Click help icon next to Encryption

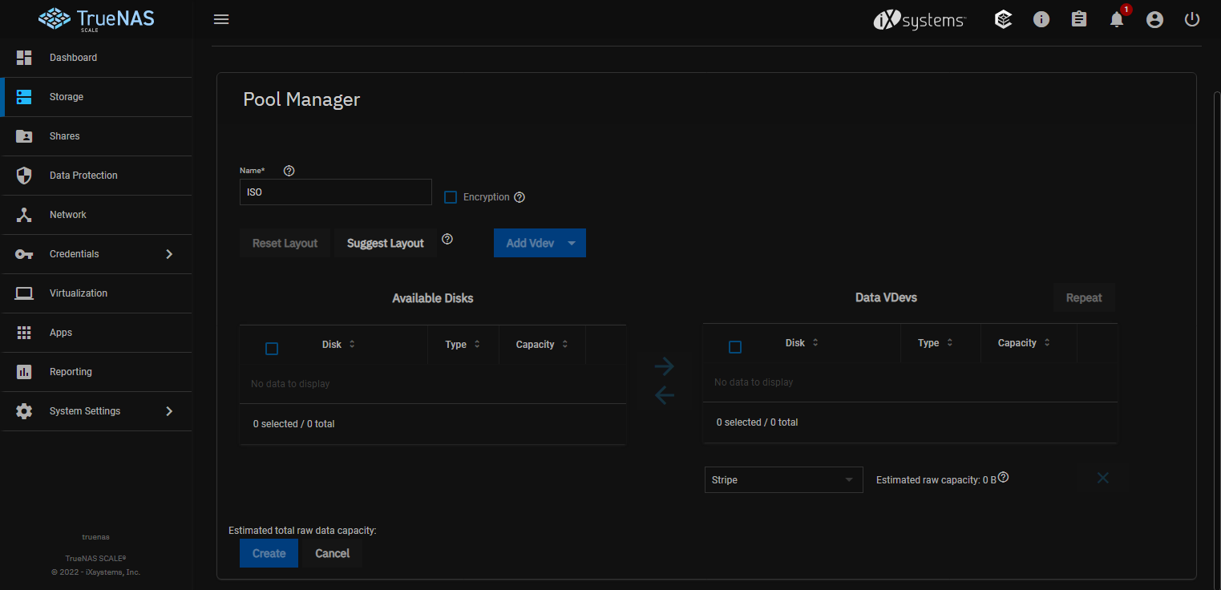(520, 197)
